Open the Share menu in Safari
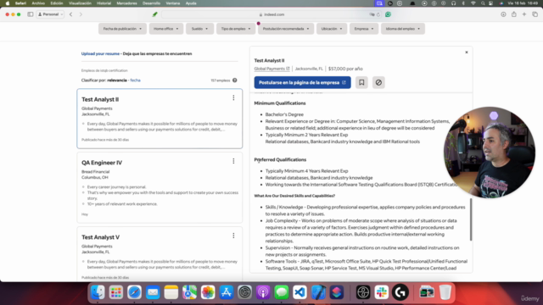This screenshot has height=305, width=543. coord(514,14)
